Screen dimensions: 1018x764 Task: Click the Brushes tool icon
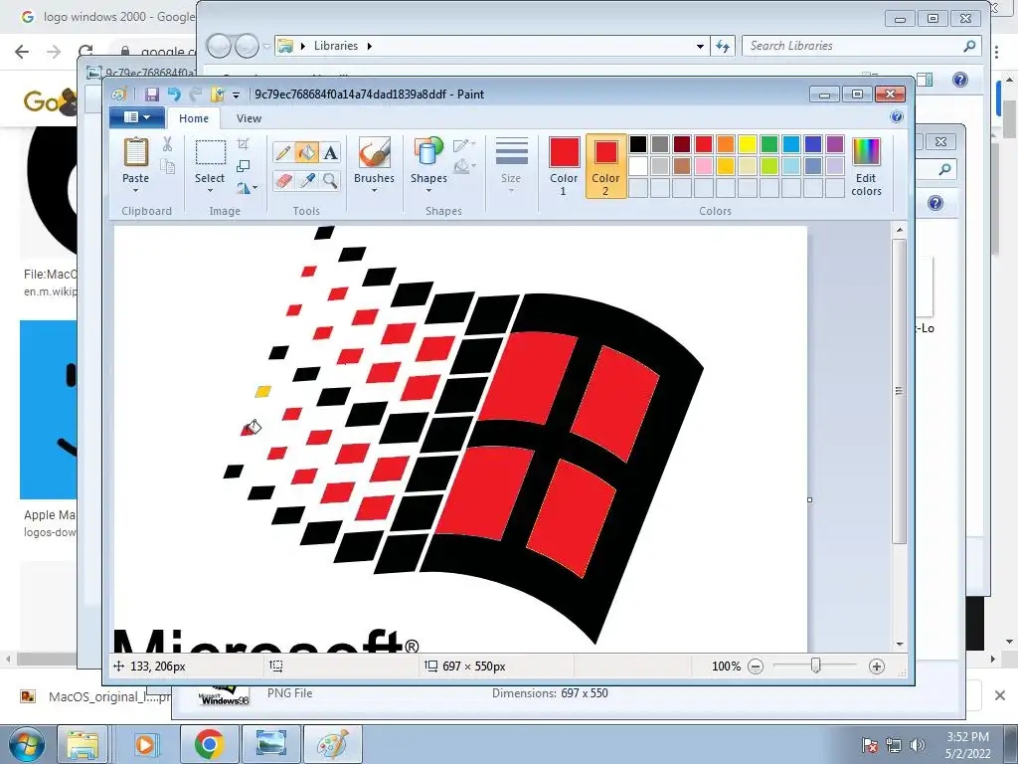pos(374,152)
